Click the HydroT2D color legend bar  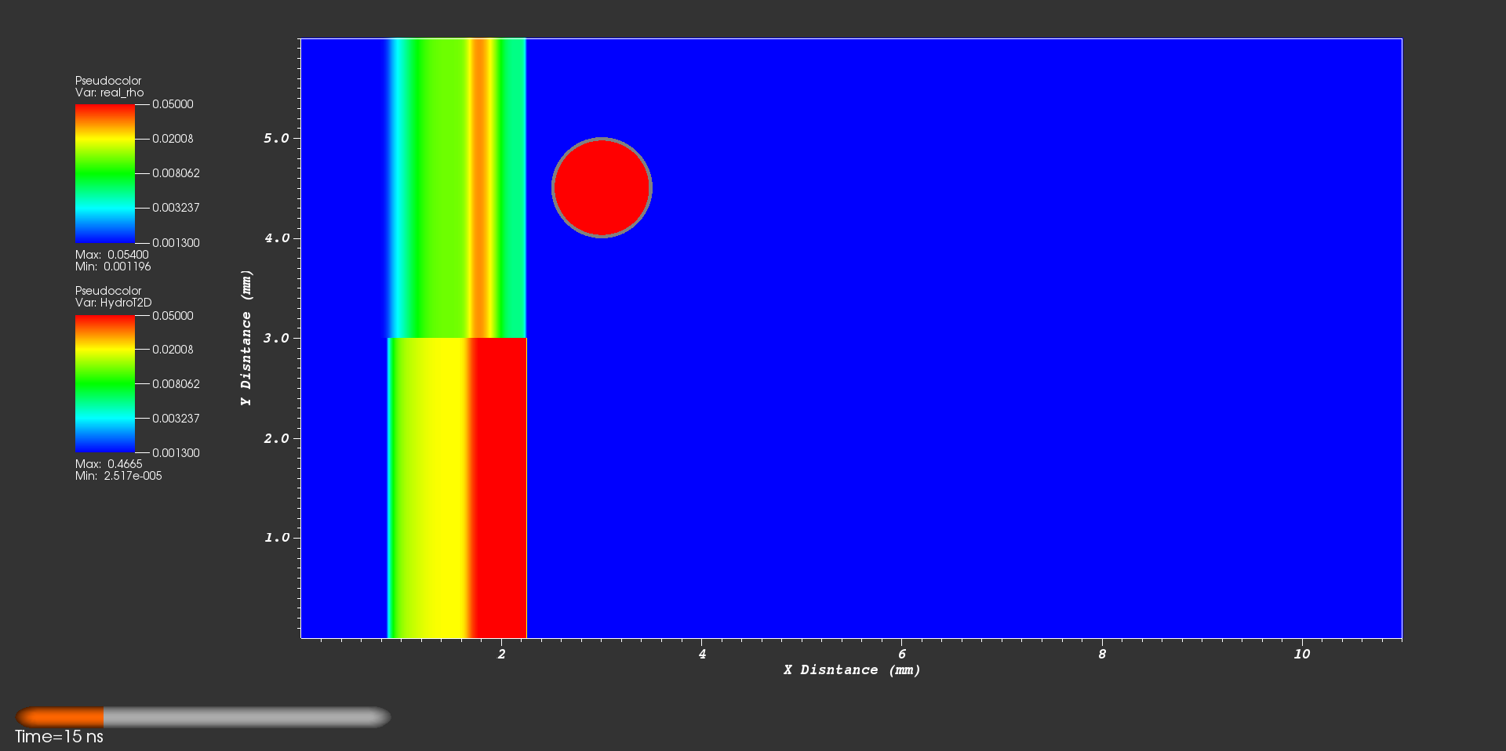point(105,384)
